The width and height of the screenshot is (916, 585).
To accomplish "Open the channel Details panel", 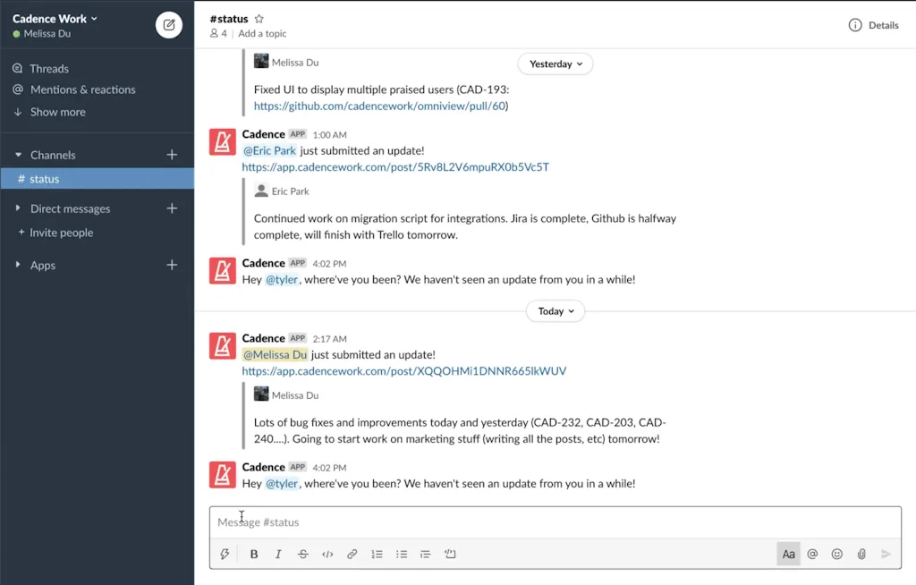I will click(872, 24).
